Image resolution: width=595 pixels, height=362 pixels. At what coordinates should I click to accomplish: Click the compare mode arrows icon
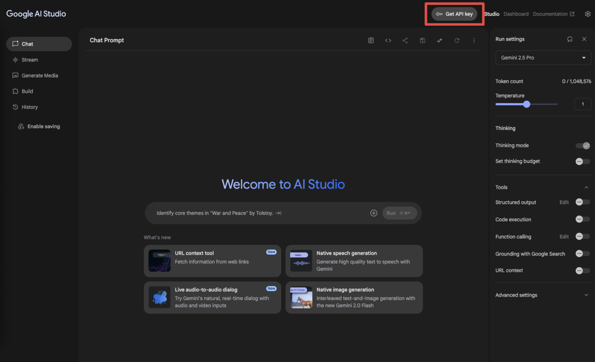point(440,41)
